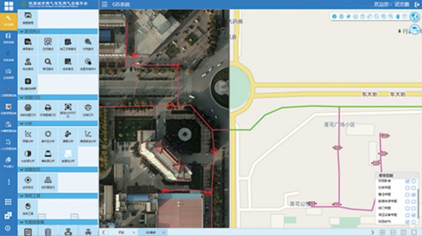The width and height of the screenshot is (422, 236).
Task: Select the hand pan tool in the map toolbar
Action: point(398,16)
